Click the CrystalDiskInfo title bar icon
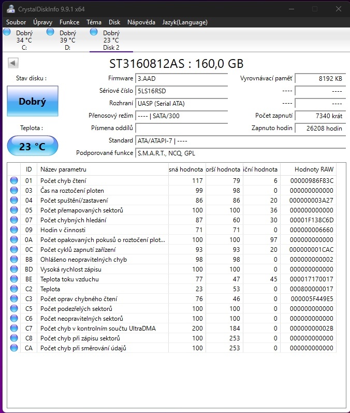350x413 pixels. (x=11, y=9)
